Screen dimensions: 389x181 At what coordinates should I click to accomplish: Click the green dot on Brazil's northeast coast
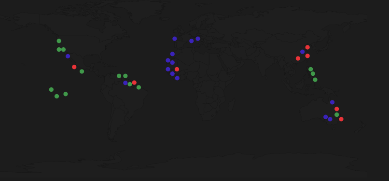pos(139,87)
